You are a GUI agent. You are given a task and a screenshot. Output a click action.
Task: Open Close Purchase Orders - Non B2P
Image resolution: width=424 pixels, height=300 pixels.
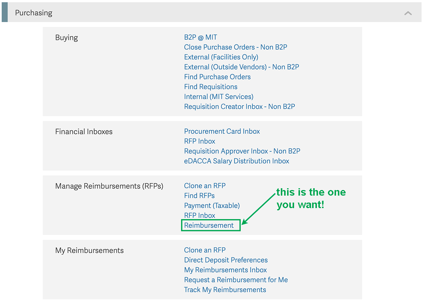point(236,47)
